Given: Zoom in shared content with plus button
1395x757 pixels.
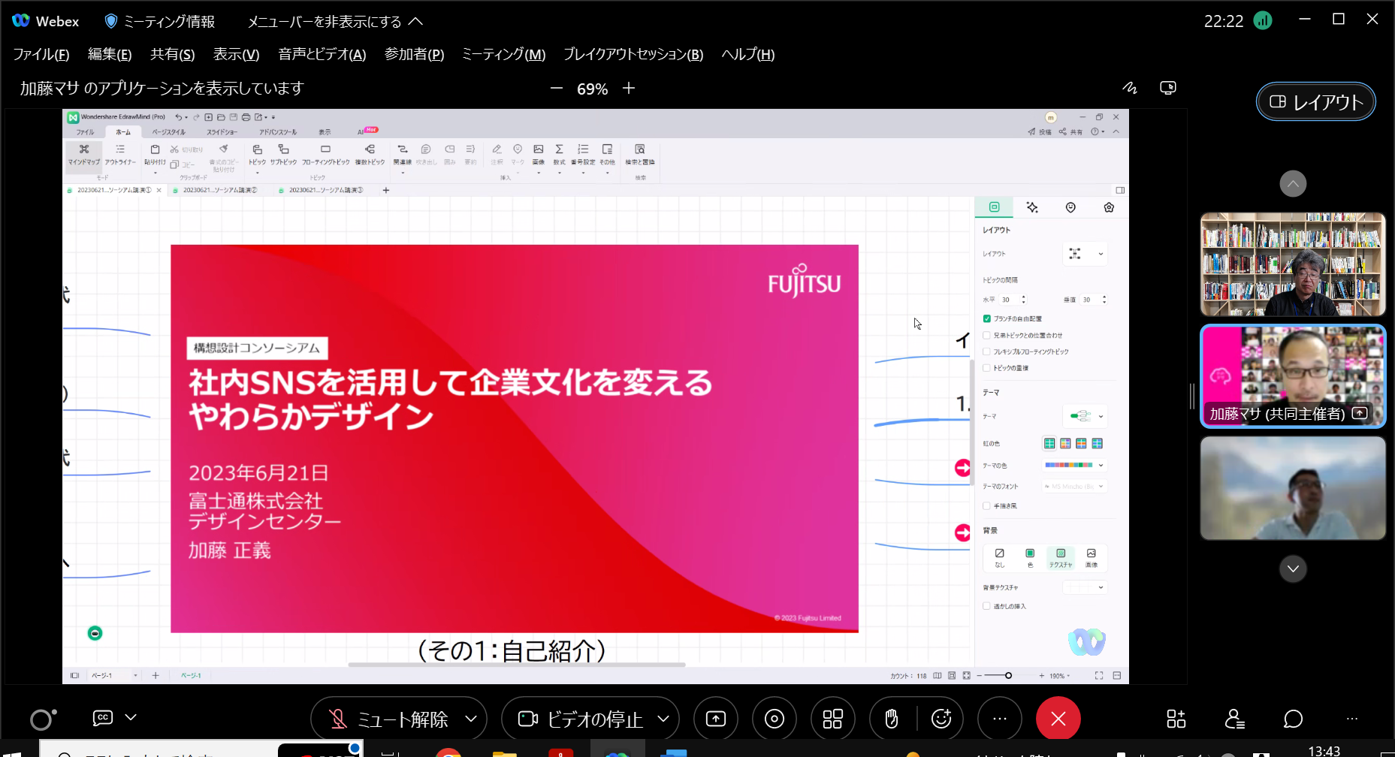Looking at the screenshot, I should click(629, 89).
